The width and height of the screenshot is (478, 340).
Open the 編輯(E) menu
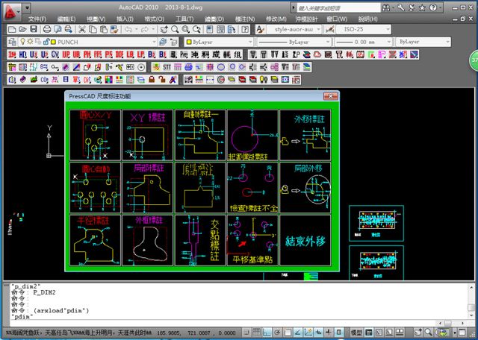coord(66,19)
